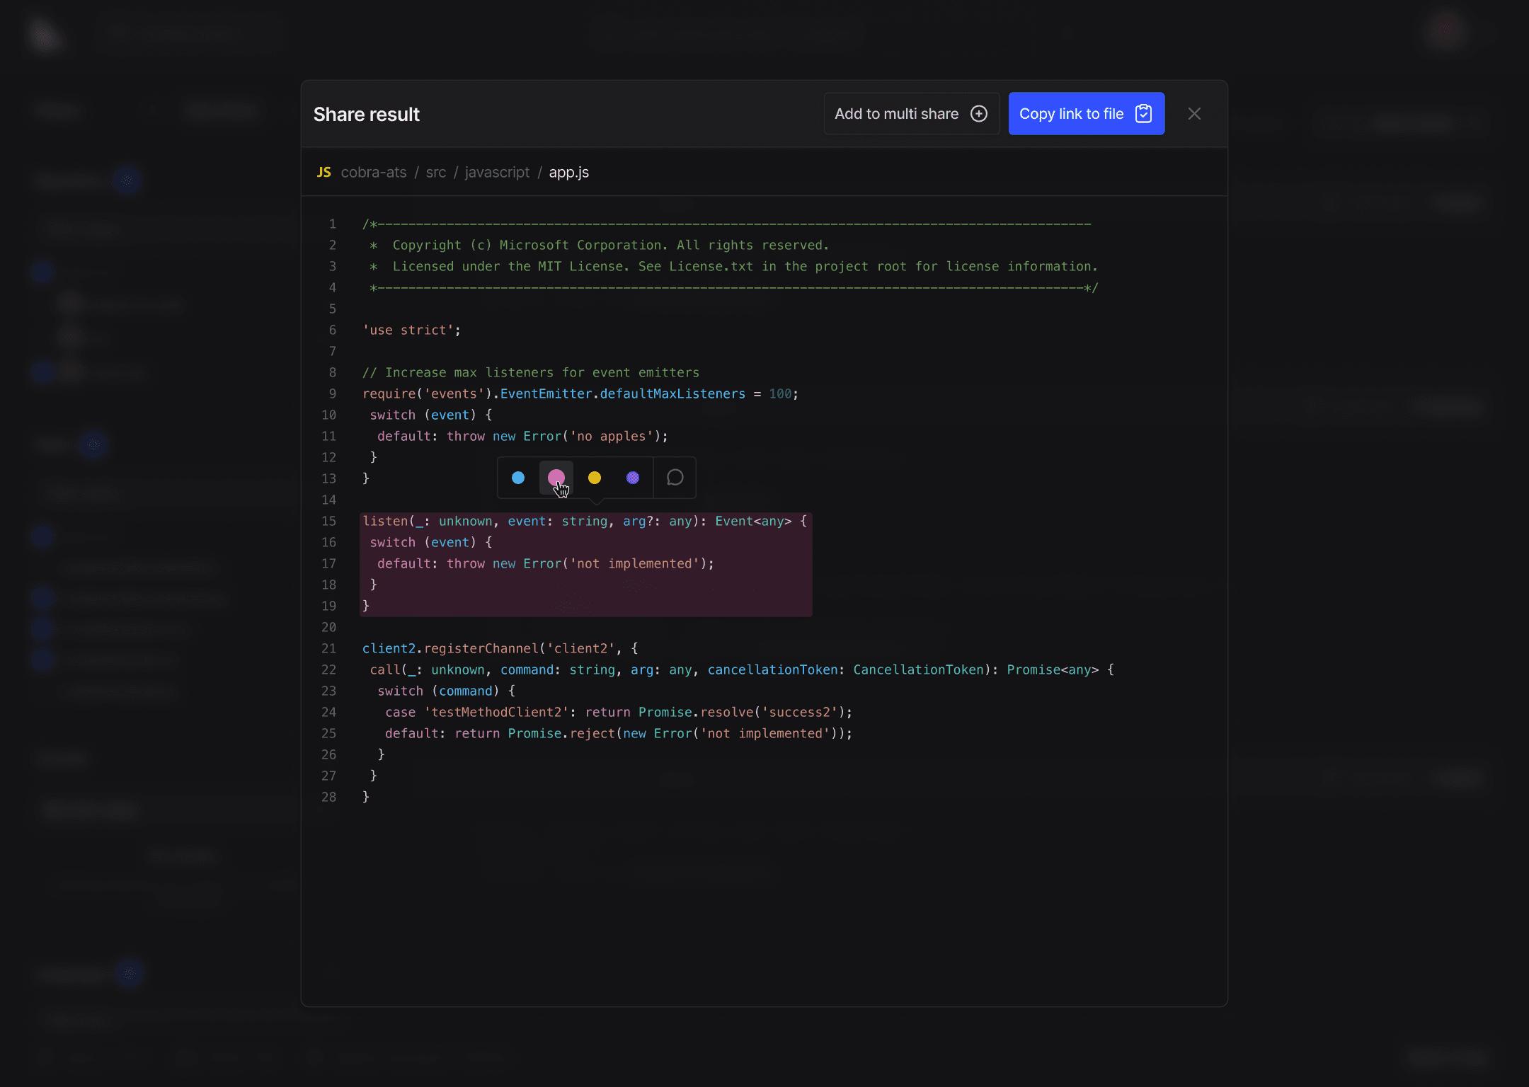Click the require('events') code line
1529x1087 pixels.
(580, 393)
